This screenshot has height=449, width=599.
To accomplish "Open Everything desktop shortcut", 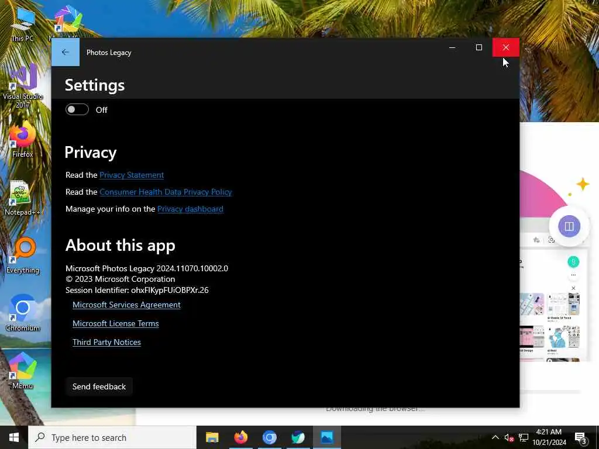I will [x=23, y=256].
